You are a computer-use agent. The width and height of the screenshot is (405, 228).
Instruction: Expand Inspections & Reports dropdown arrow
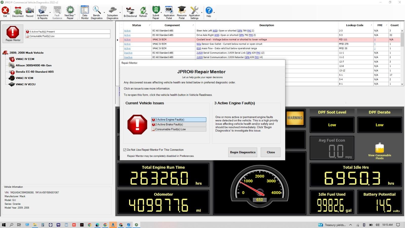coord(50,13)
